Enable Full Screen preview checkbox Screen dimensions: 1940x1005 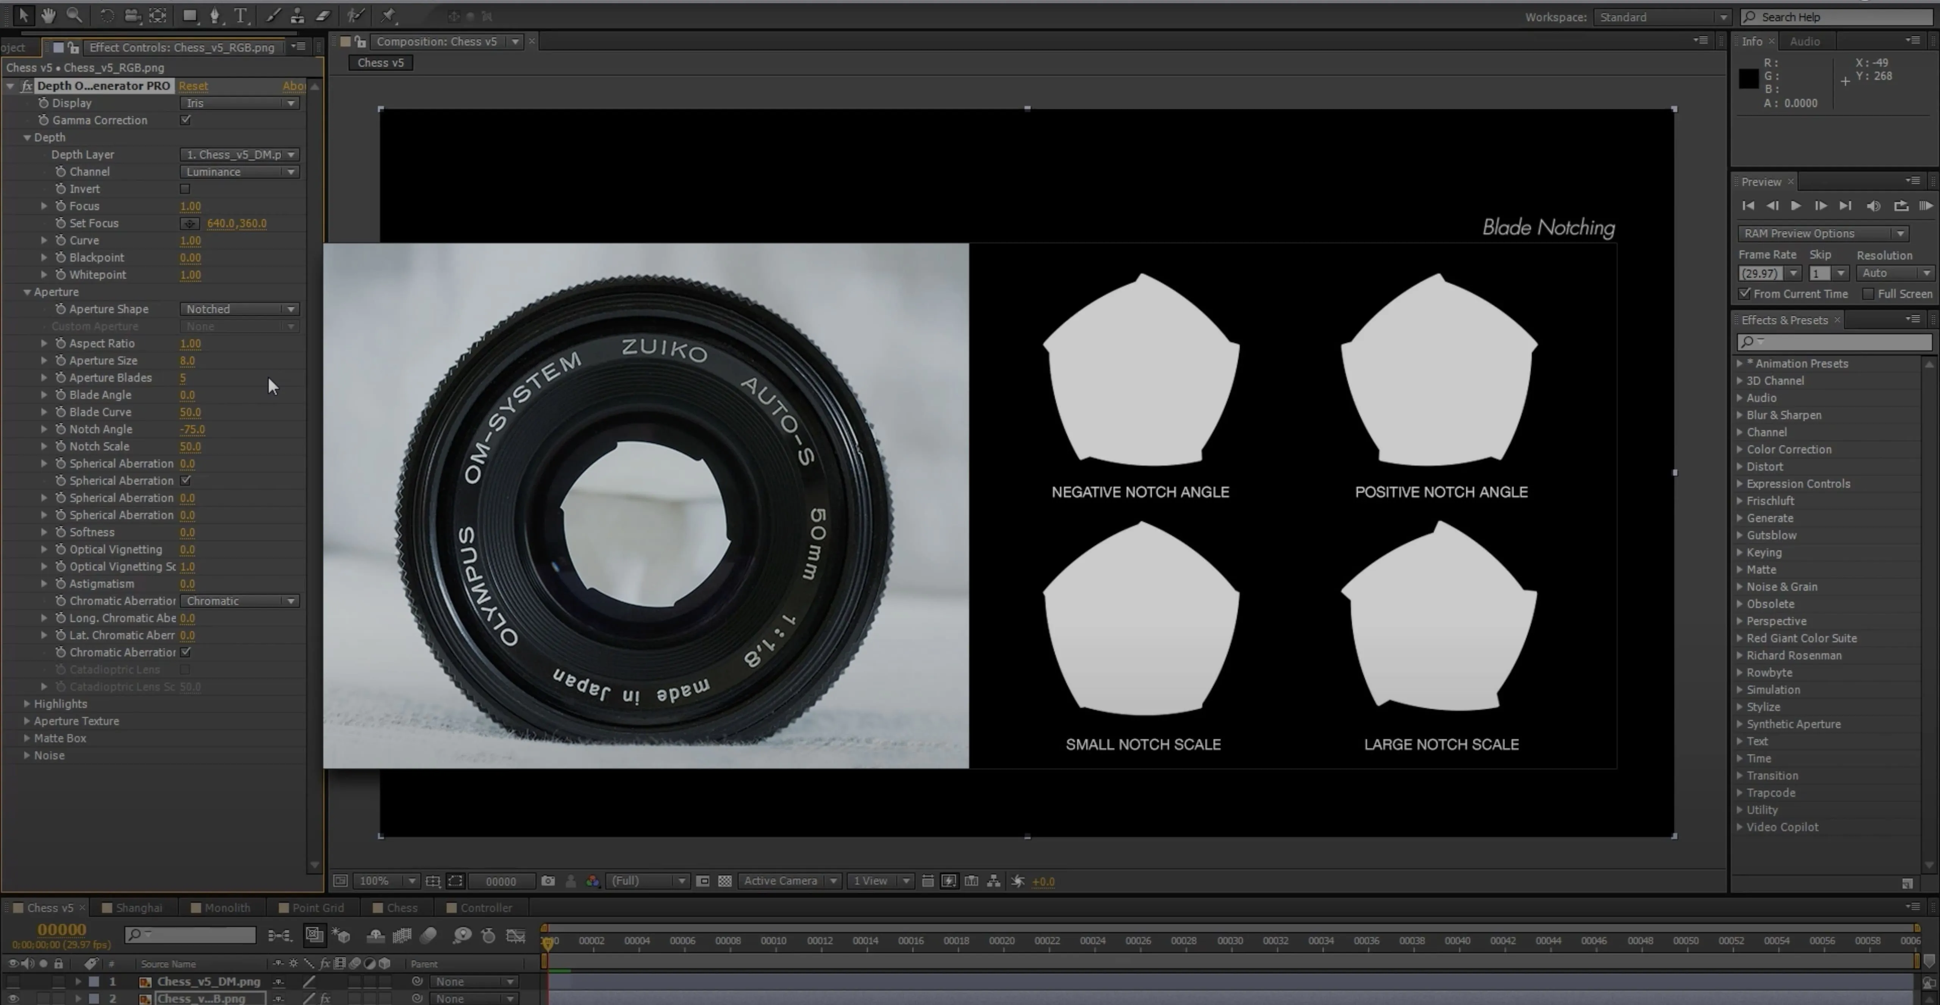(1868, 293)
